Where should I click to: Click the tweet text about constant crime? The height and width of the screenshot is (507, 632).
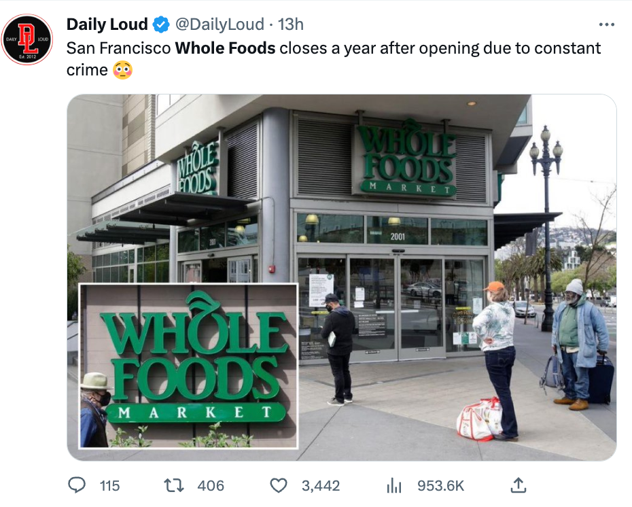(334, 59)
